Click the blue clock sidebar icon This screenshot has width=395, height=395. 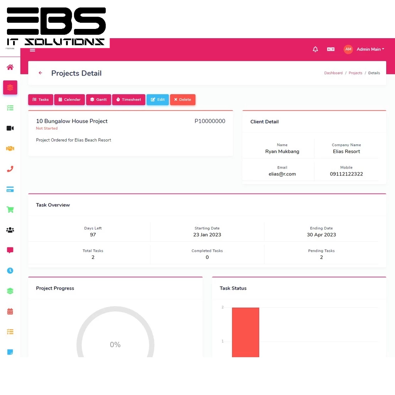coord(10,271)
